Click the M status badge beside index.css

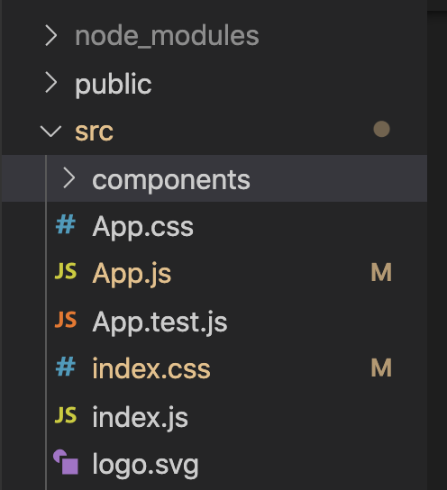[x=381, y=367]
